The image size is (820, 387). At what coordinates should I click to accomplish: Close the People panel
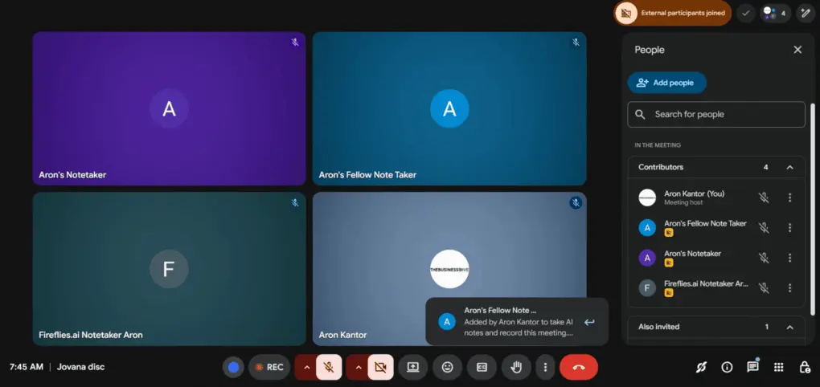pyautogui.click(x=797, y=50)
